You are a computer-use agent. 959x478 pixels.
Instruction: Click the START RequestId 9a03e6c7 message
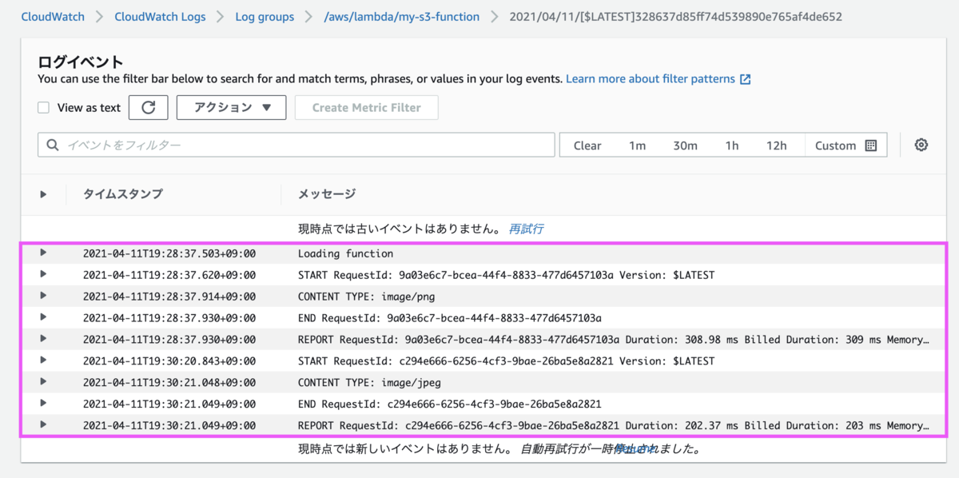coord(506,275)
